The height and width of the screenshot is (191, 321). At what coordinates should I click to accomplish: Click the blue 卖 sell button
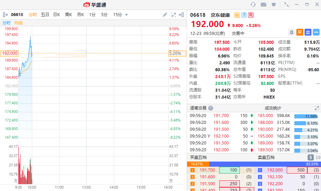[308, 32]
